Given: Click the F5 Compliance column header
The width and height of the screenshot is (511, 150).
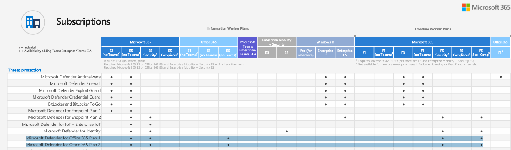Looking at the screenshot, I should [x=462, y=53].
